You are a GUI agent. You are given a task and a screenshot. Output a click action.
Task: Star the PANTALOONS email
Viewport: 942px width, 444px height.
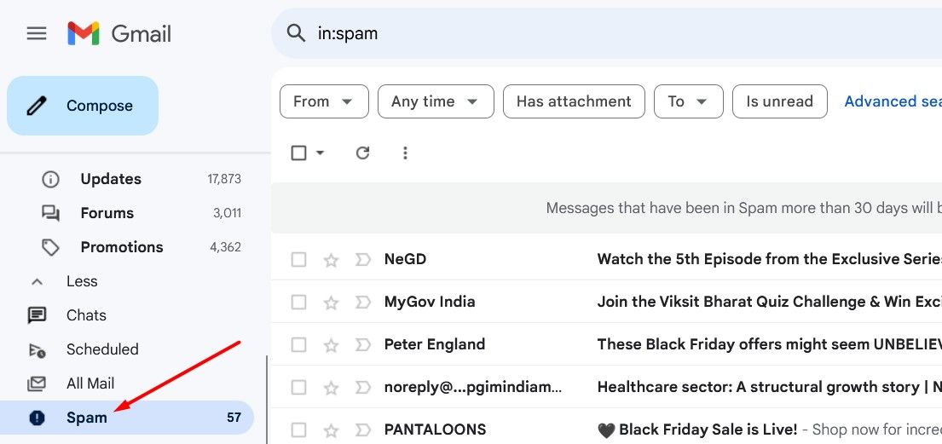point(331,430)
